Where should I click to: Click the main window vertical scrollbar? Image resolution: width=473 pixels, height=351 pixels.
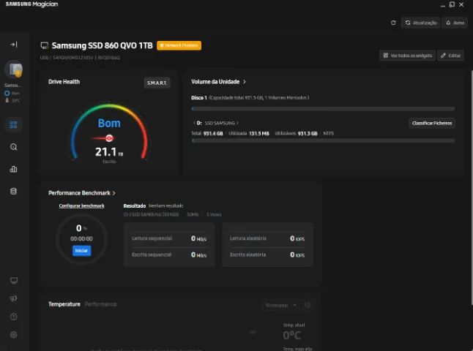pyautogui.click(x=472, y=186)
